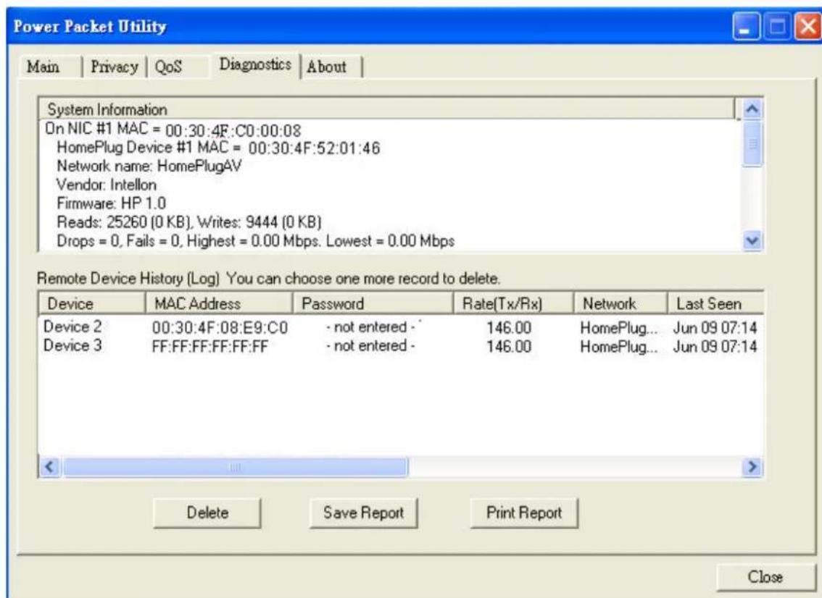Click the Network name: HomePlugAV line
The image size is (822, 598).
pyautogui.click(x=149, y=167)
